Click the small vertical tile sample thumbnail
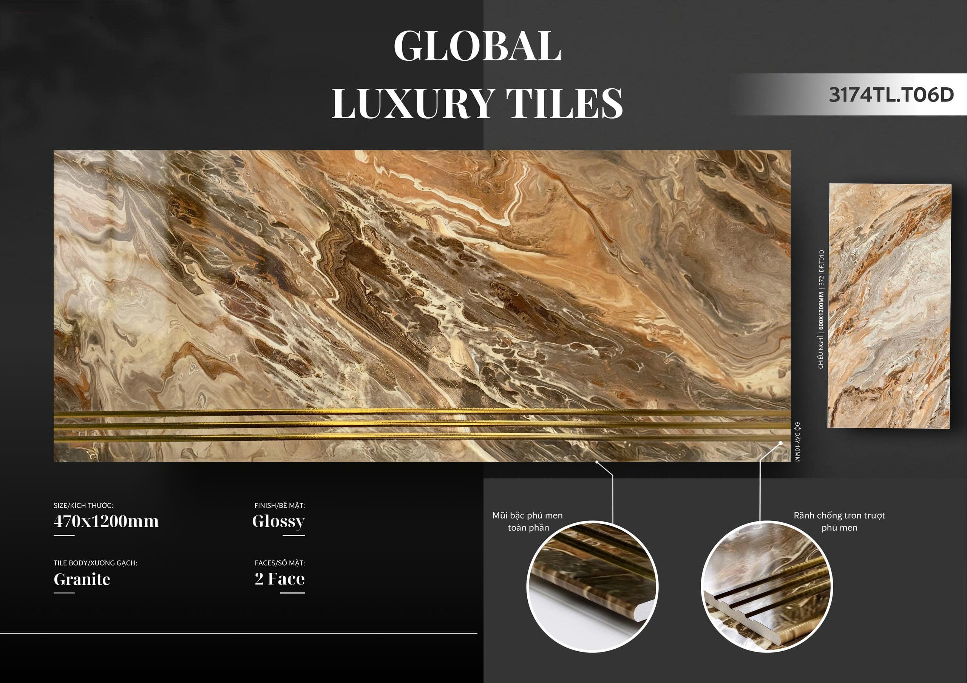Image resolution: width=967 pixels, height=683 pixels. coord(890,306)
